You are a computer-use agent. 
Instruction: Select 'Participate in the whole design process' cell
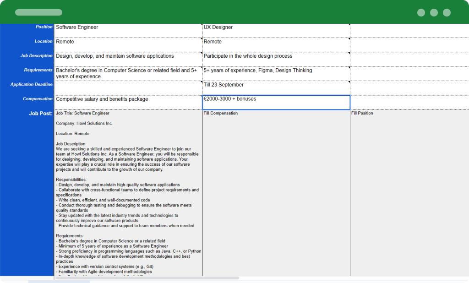[x=276, y=59]
